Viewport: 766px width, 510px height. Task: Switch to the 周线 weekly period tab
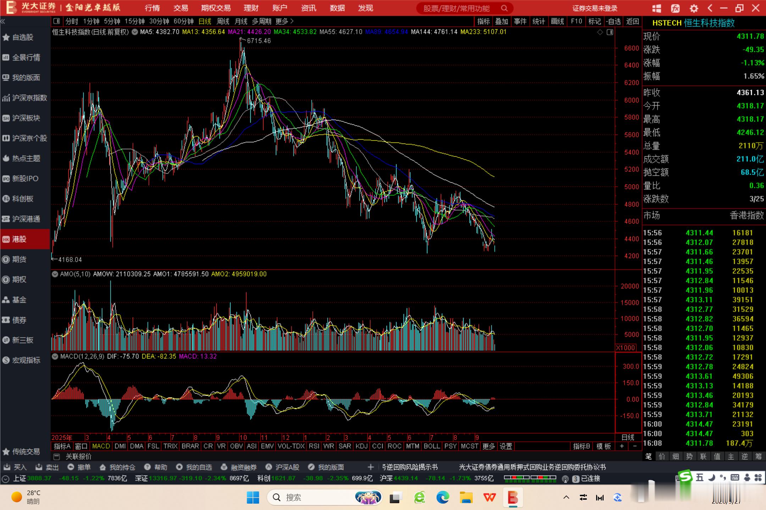tap(223, 21)
